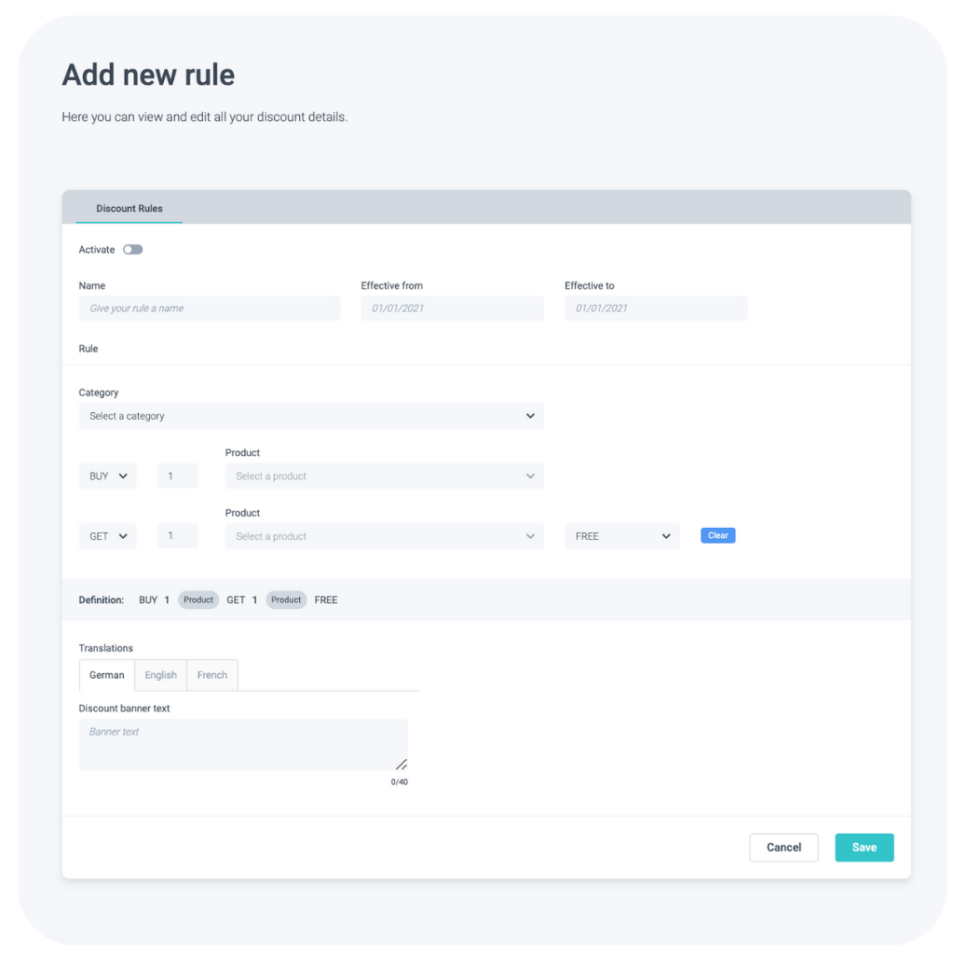Click the GET quantity field
967x966 pixels.
(x=177, y=536)
